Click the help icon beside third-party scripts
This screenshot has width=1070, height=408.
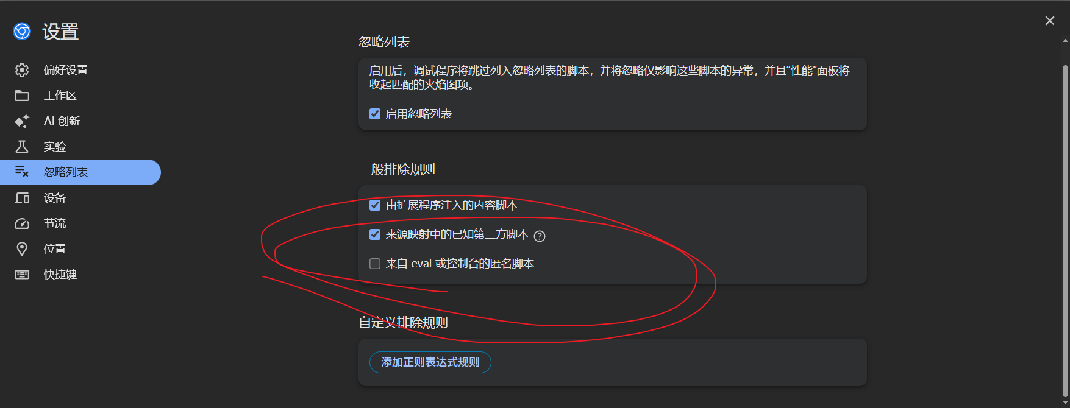540,236
